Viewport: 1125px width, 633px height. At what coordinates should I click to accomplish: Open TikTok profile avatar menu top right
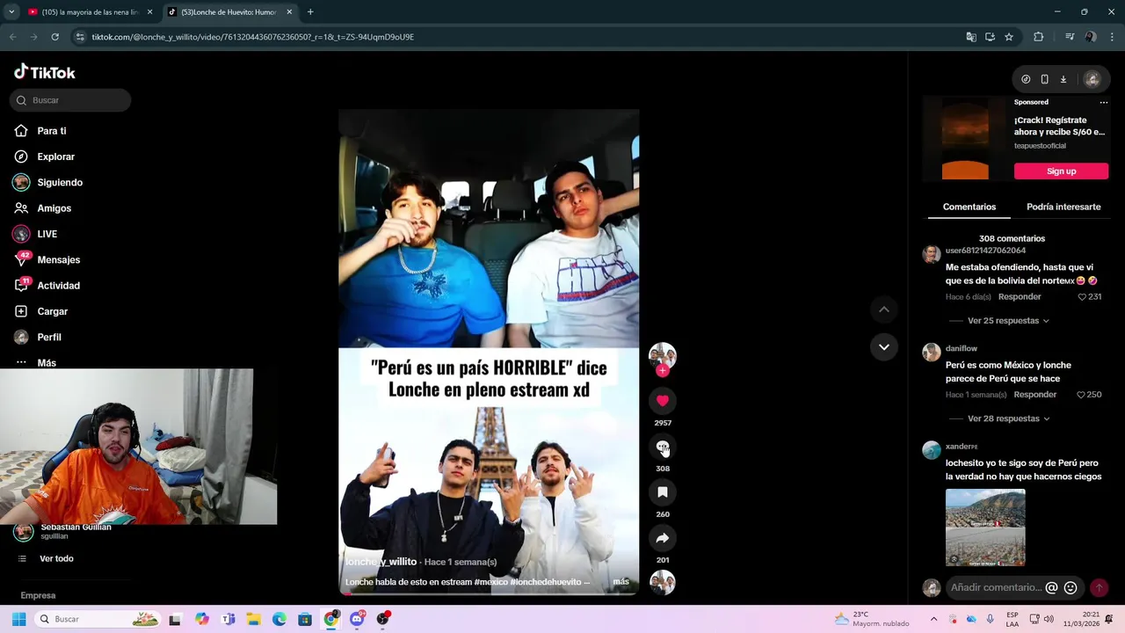1092,79
